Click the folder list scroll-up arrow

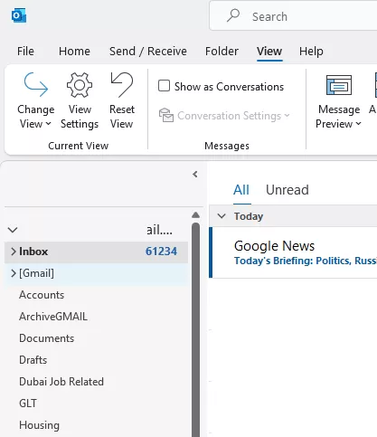point(196,214)
